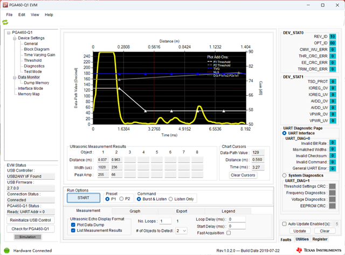Toggle the Plot Data Dump checkbox
Viewport: 345px width, 255px height.
73,225
